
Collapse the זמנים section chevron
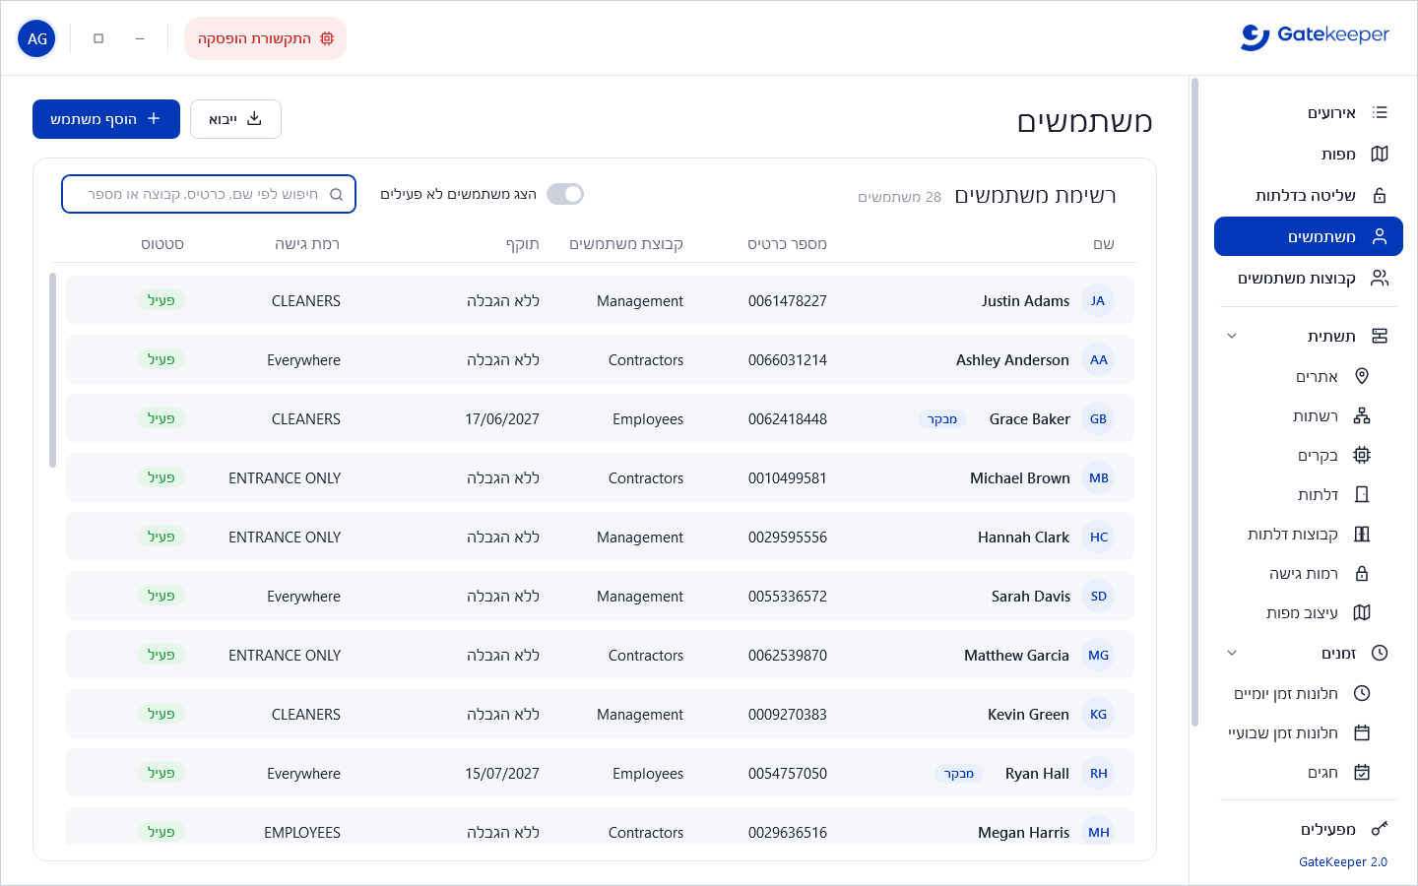click(1232, 653)
